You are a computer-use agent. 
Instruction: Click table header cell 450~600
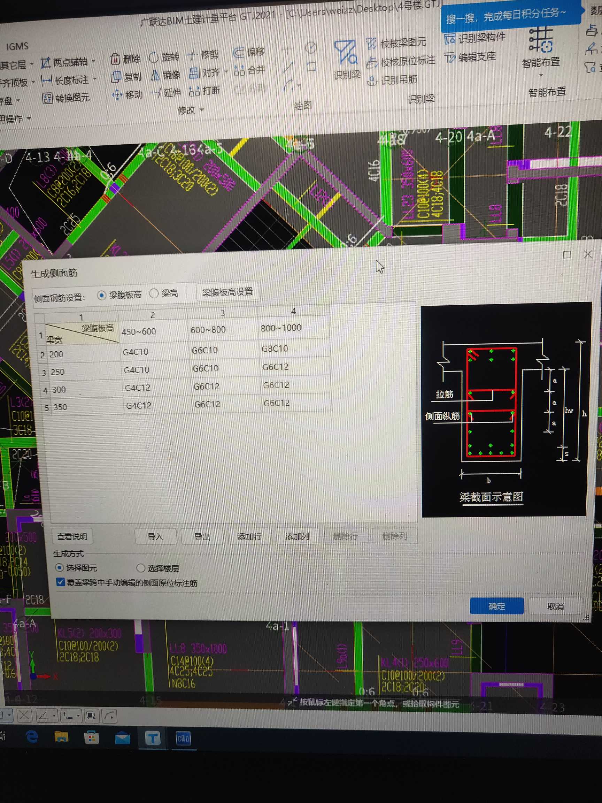point(153,331)
